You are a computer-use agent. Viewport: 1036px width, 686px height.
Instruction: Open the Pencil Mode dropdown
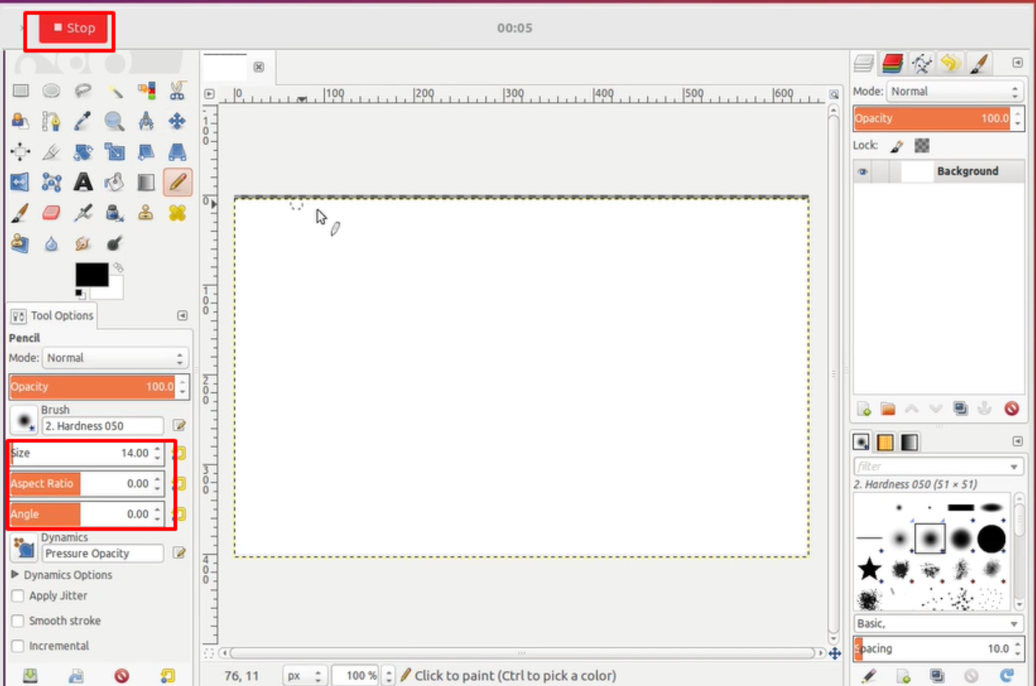(x=115, y=357)
